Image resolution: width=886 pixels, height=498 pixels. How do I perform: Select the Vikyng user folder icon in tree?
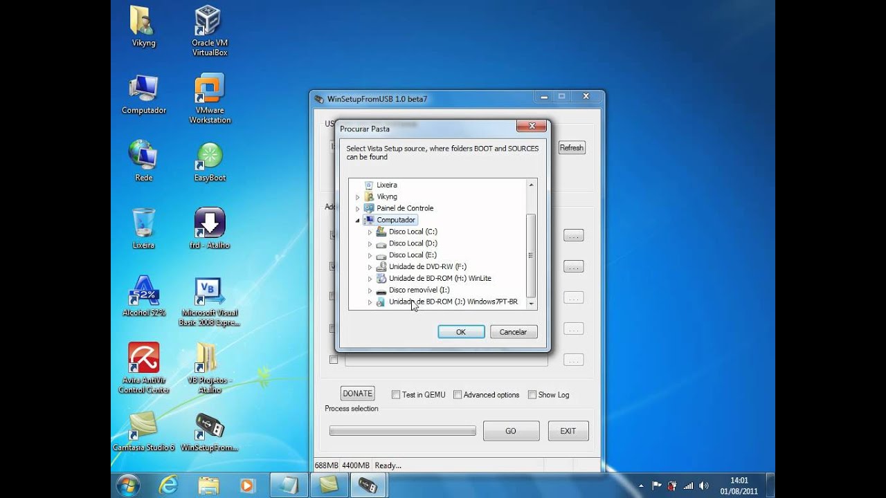tap(369, 196)
